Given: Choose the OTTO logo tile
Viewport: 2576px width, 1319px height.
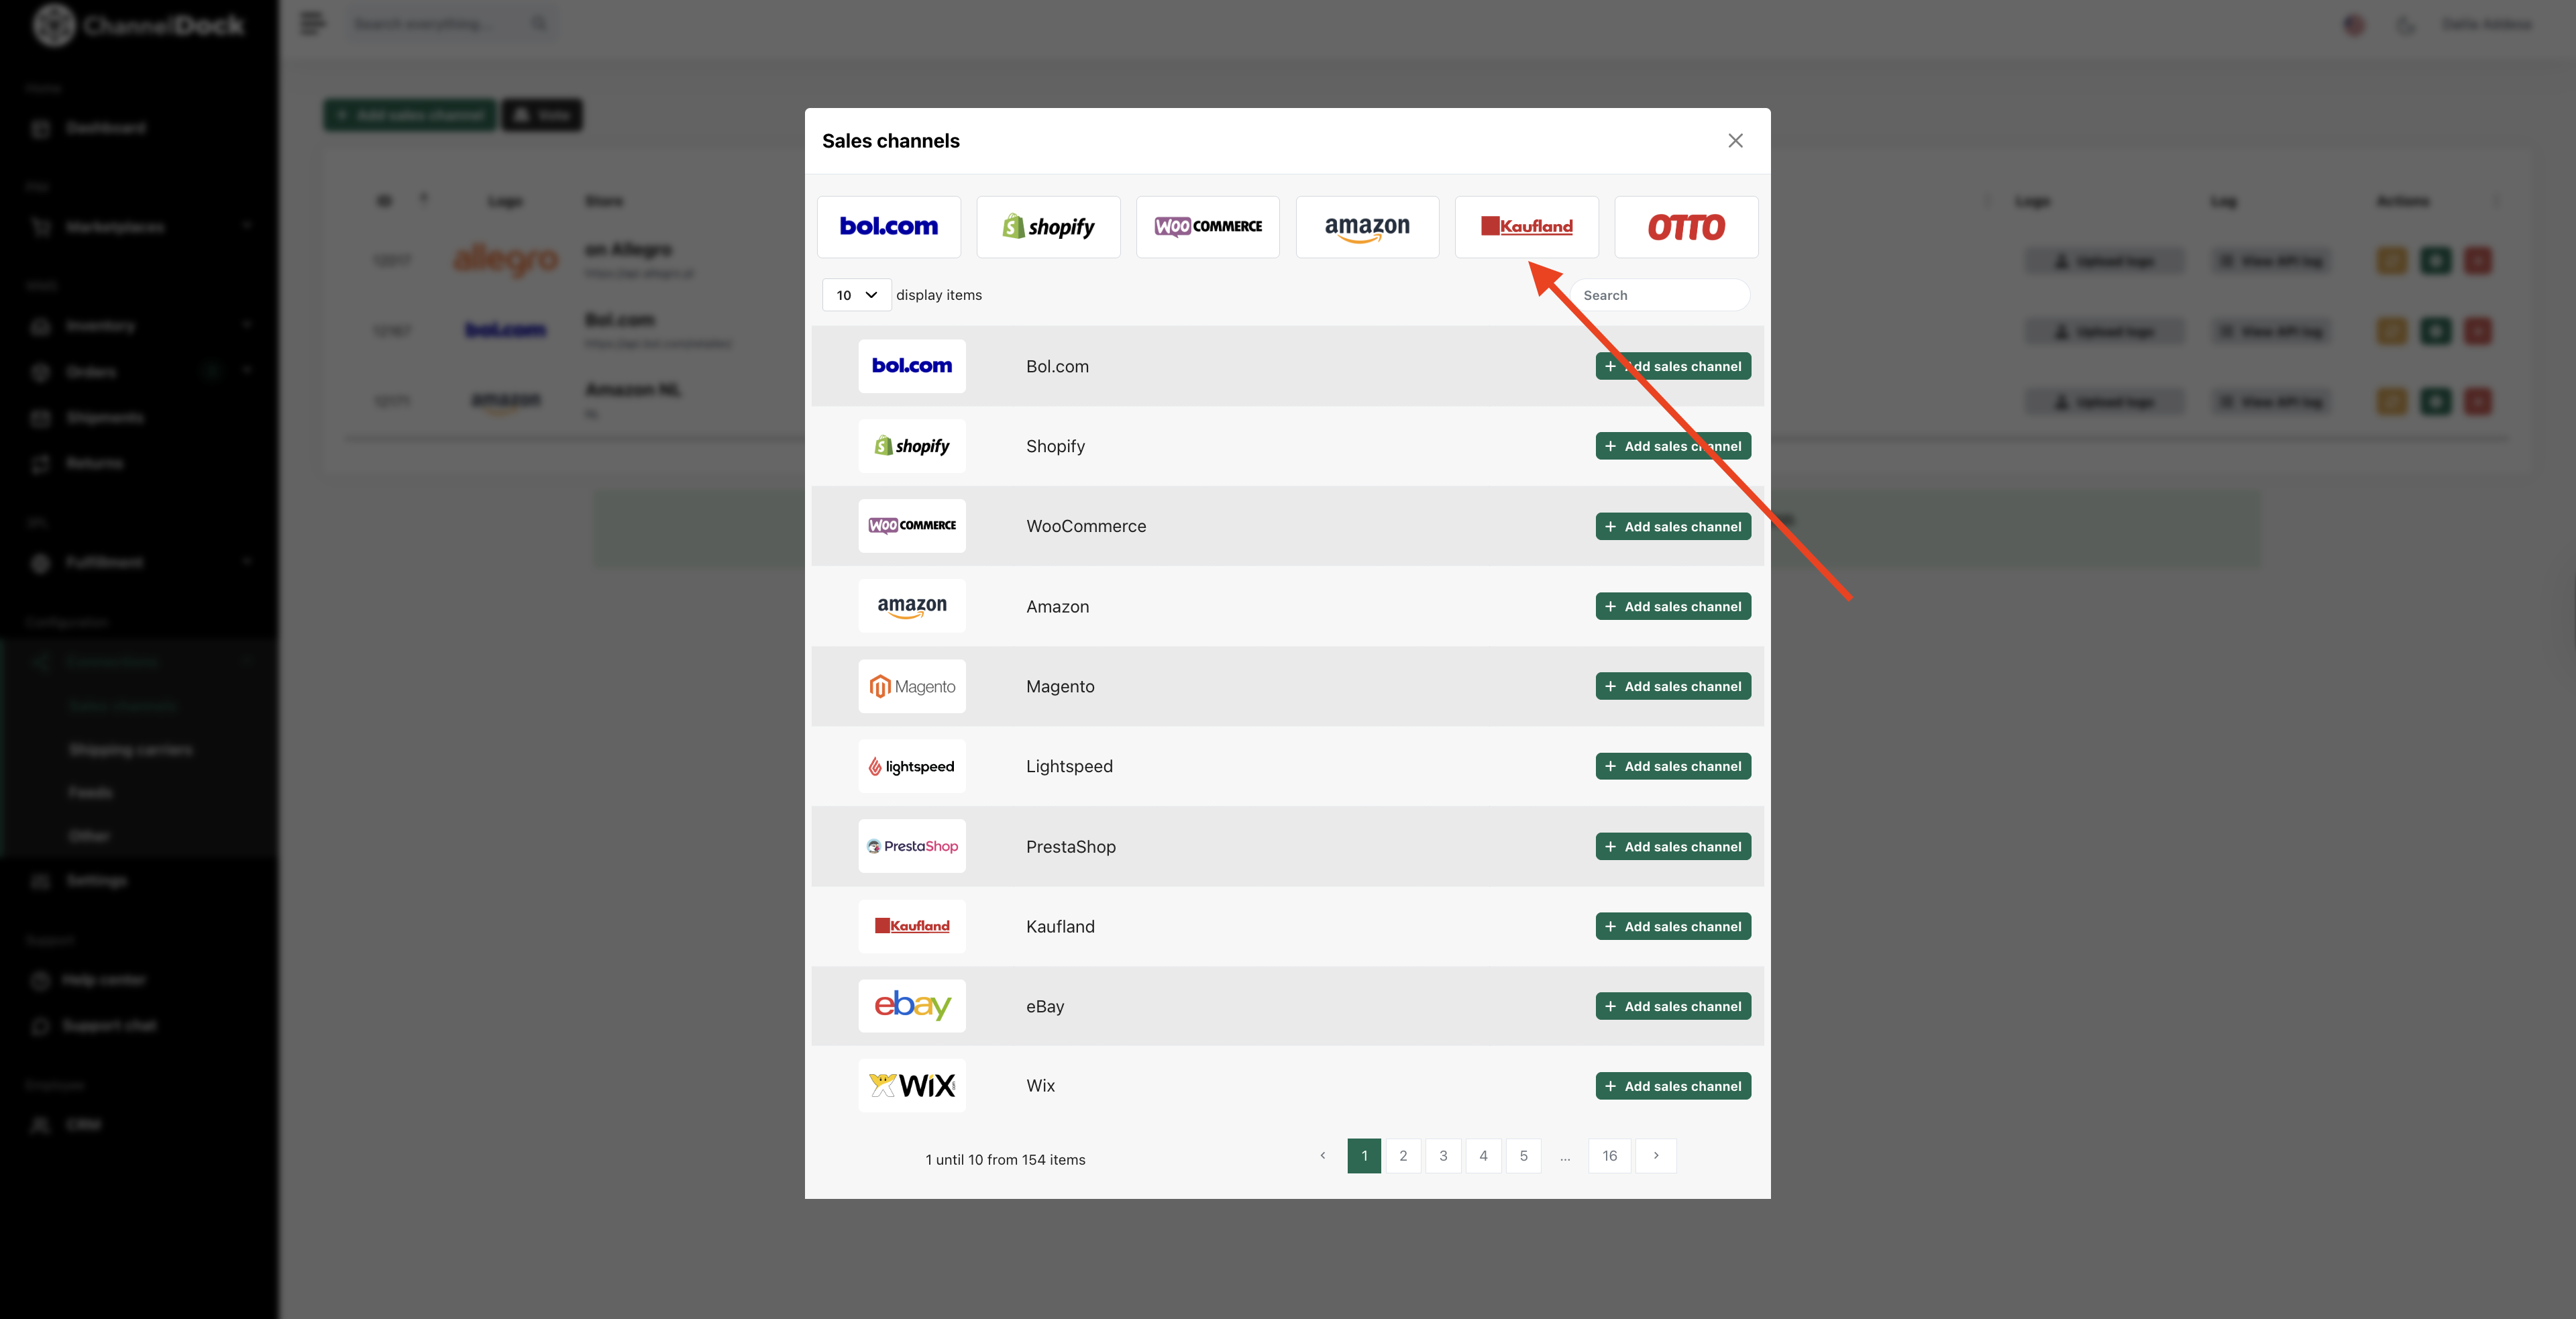Looking at the screenshot, I should [x=1686, y=227].
